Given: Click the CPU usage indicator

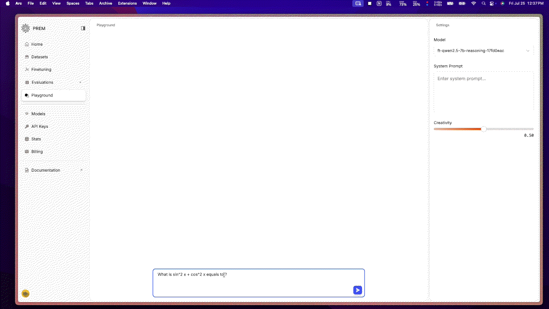Looking at the screenshot, I should (389, 3).
